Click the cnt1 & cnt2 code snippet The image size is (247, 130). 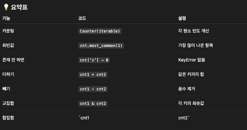93,104
